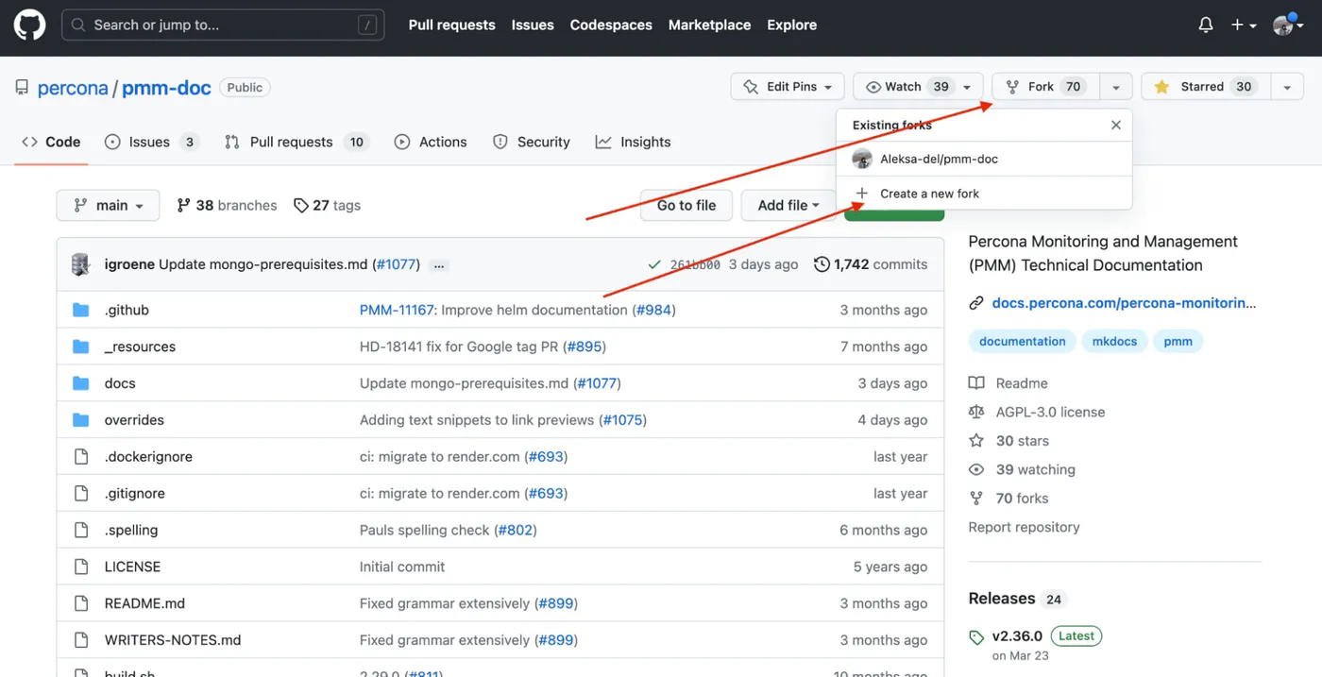Close the Existing forks popup
1322x677 pixels.
pyautogui.click(x=1116, y=125)
